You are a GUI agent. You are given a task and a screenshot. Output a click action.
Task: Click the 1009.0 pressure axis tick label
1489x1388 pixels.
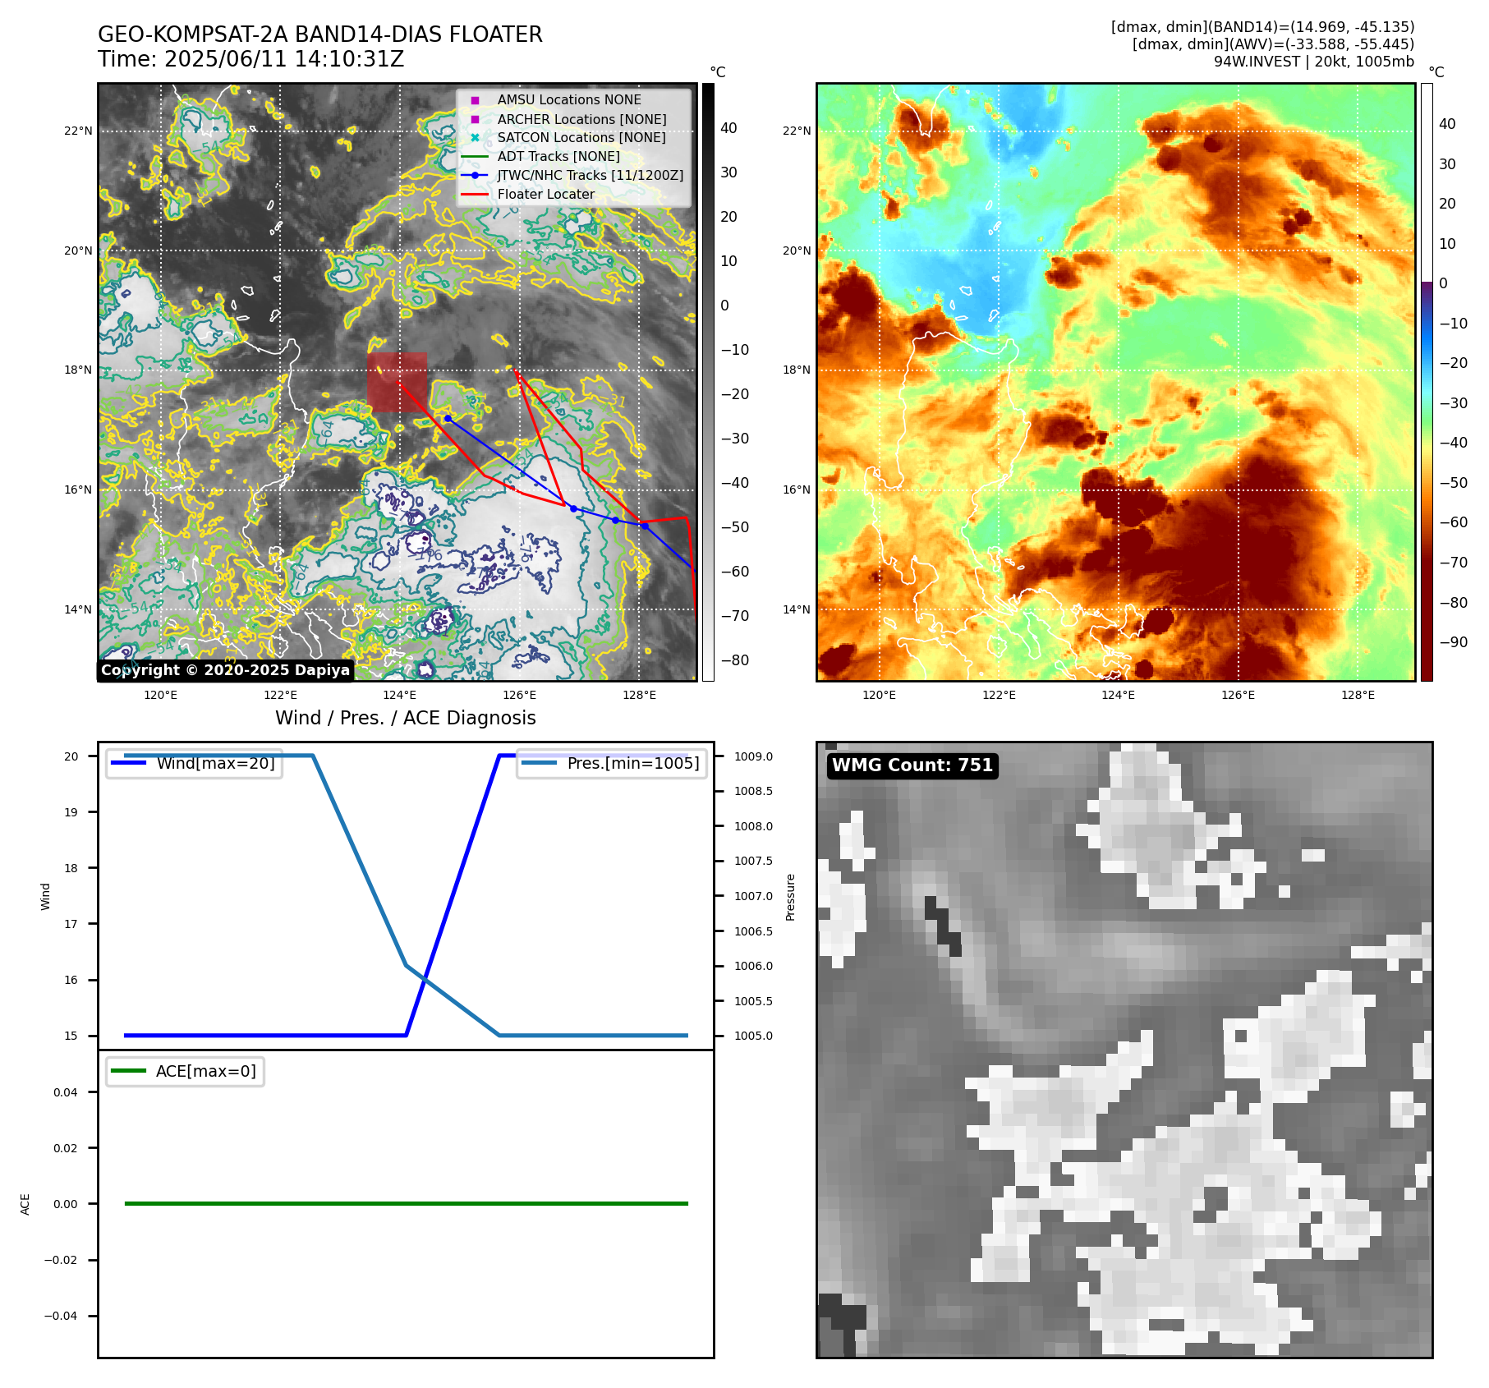[x=753, y=756]
